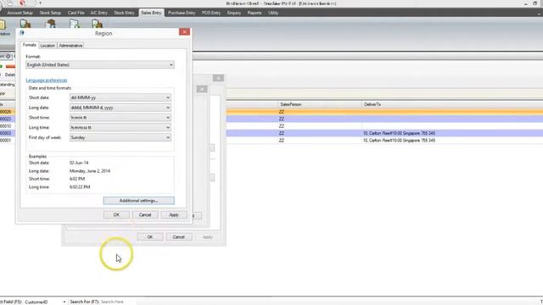
Task: Click the globe icon in Region title bar
Action: [x=22, y=33]
